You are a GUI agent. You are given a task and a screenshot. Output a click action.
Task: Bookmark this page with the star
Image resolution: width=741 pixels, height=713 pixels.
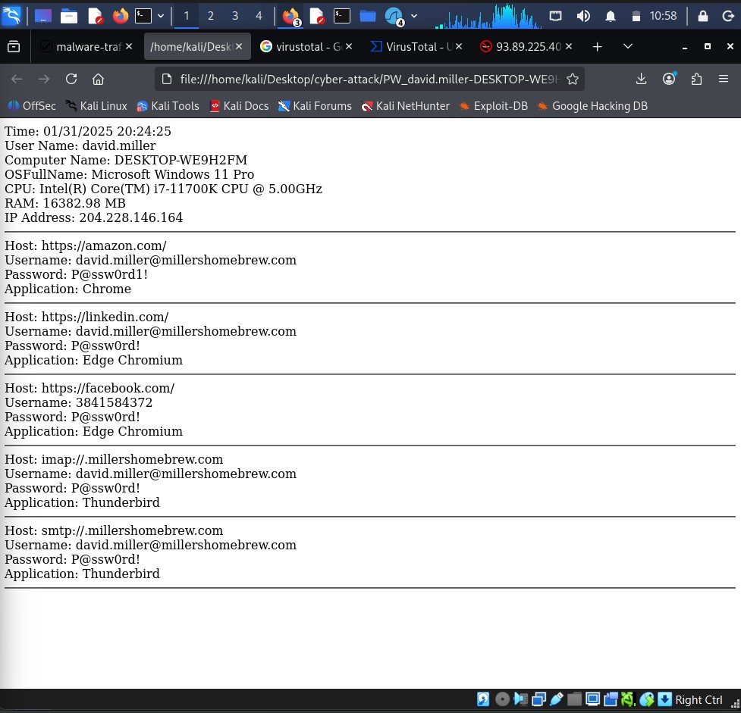click(573, 79)
